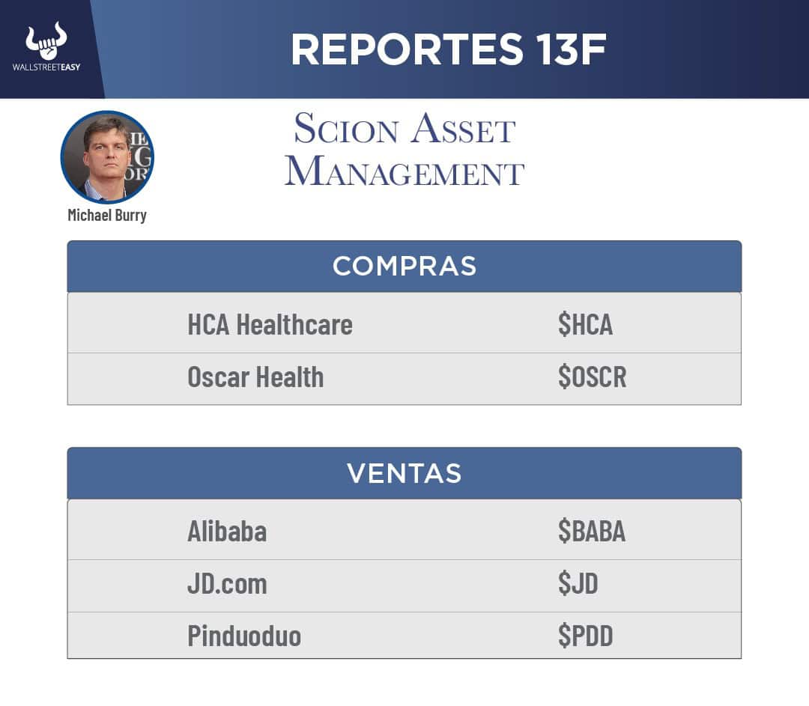Image resolution: width=809 pixels, height=706 pixels.
Task: Click the $BABA ticker symbol
Action: click(x=591, y=532)
